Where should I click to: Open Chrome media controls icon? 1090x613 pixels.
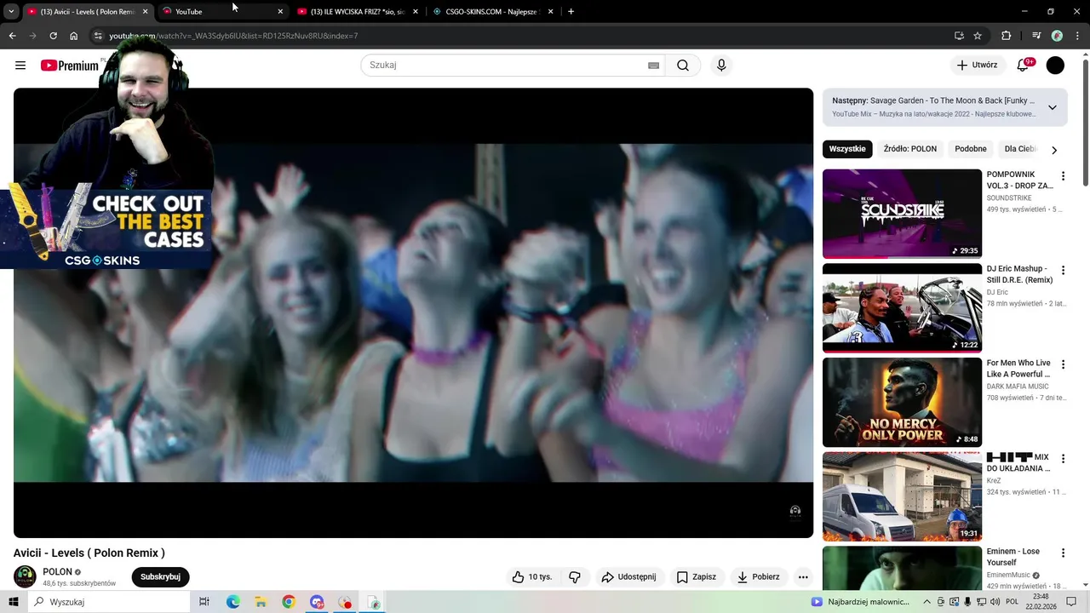pyautogui.click(x=1036, y=36)
